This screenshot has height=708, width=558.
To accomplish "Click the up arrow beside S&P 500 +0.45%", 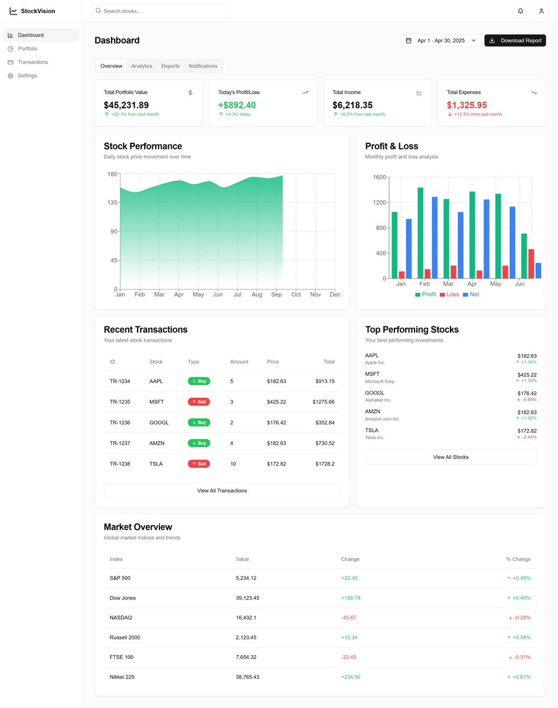I will (509, 578).
